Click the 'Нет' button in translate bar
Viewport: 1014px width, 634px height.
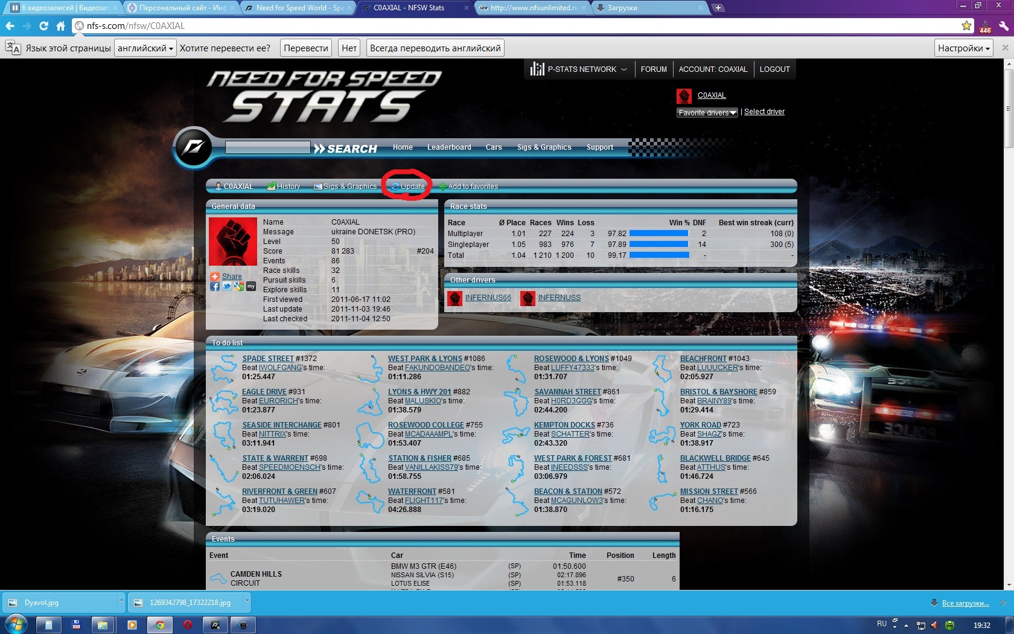coord(349,48)
